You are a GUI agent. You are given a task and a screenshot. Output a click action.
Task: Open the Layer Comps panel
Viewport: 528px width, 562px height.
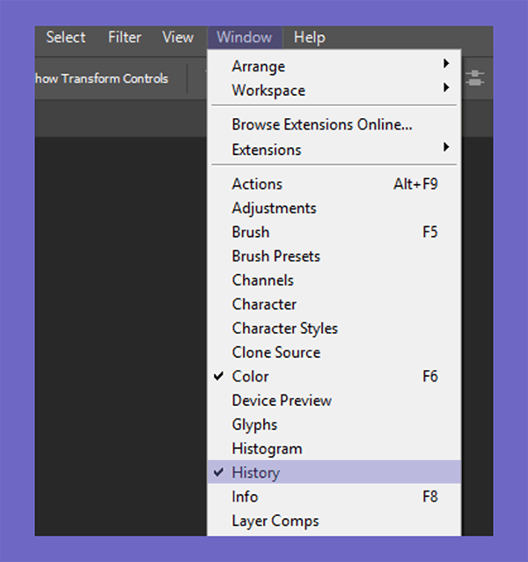pyautogui.click(x=275, y=521)
